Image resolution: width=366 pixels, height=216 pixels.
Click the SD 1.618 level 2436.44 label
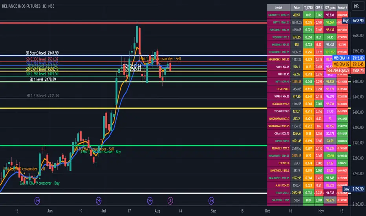click(42, 96)
